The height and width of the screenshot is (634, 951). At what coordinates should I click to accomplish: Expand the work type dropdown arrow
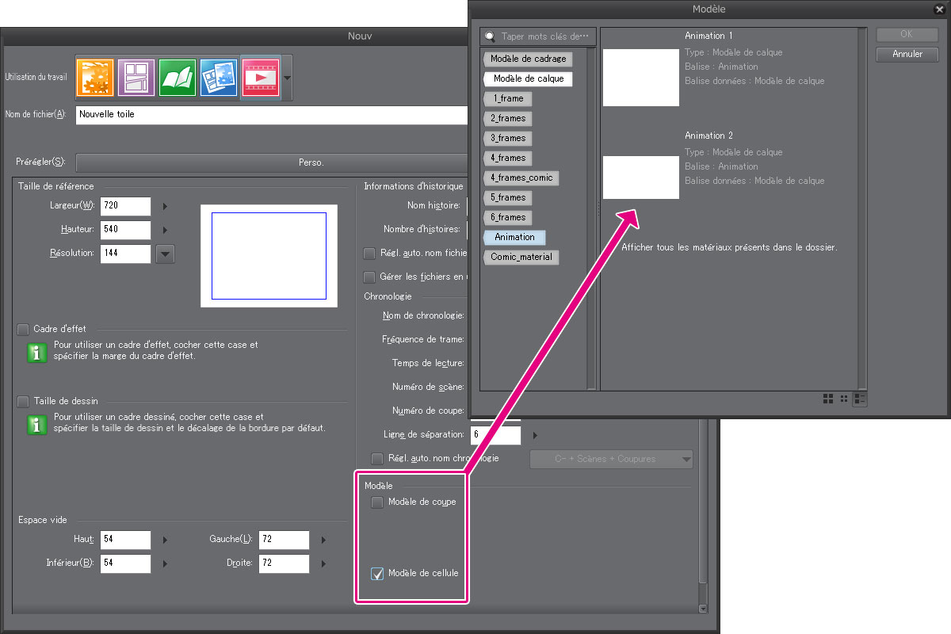pos(287,78)
